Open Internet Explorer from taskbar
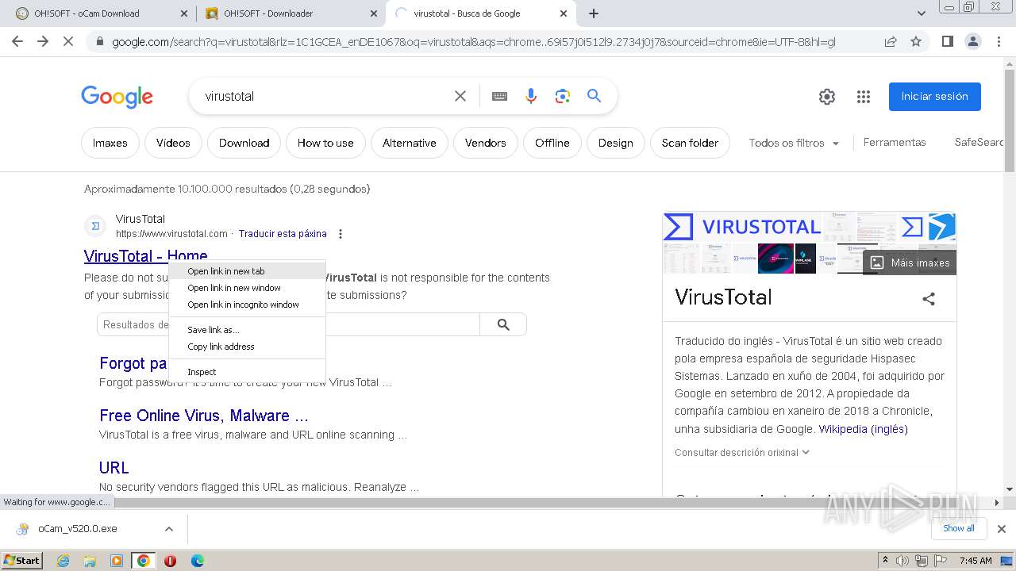This screenshot has width=1016, height=571. point(63,561)
